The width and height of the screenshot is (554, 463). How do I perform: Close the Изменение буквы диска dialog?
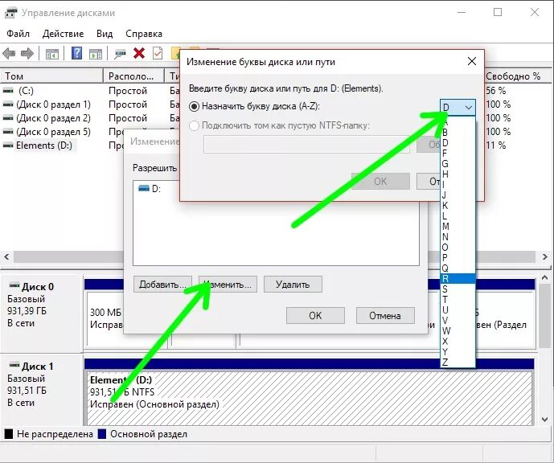pos(472,61)
